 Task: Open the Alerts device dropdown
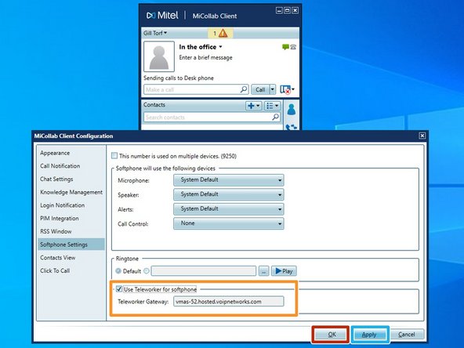[228, 209]
